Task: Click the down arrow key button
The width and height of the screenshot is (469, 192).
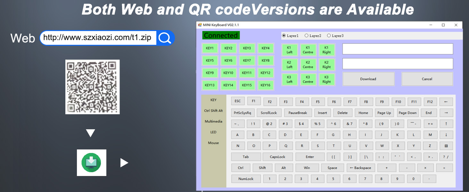Action: (x=446, y=135)
